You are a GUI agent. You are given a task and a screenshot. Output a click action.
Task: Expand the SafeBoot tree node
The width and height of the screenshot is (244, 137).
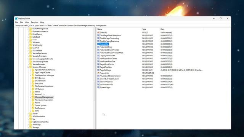click(28, 37)
